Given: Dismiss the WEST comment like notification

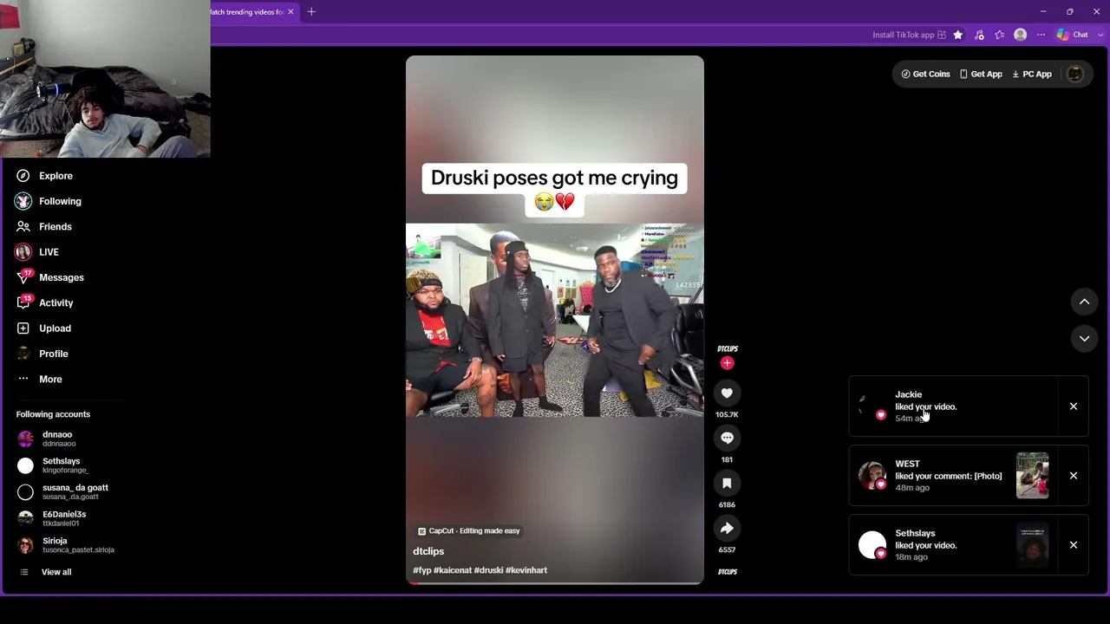Looking at the screenshot, I should 1073,476.
